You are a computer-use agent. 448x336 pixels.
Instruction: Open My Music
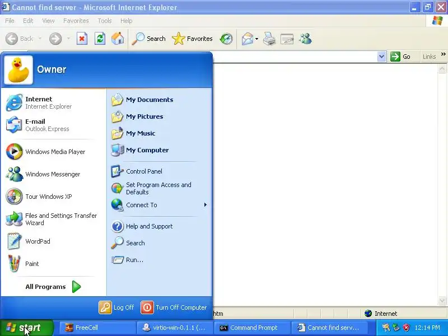160,133
